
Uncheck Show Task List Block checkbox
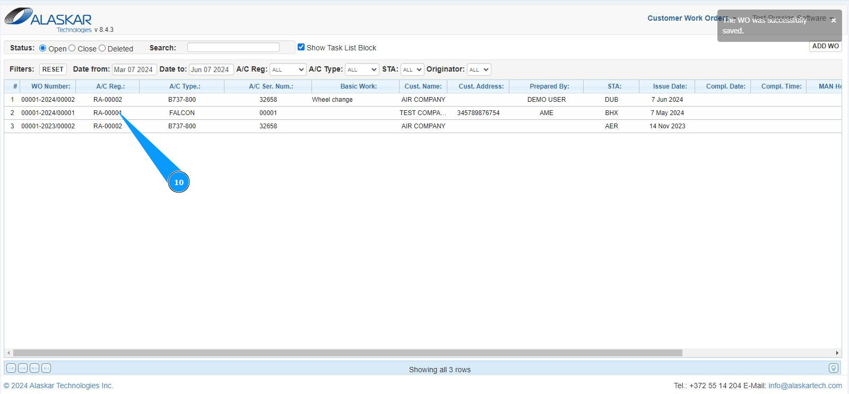pyautogui.click(x=301, y=47)
